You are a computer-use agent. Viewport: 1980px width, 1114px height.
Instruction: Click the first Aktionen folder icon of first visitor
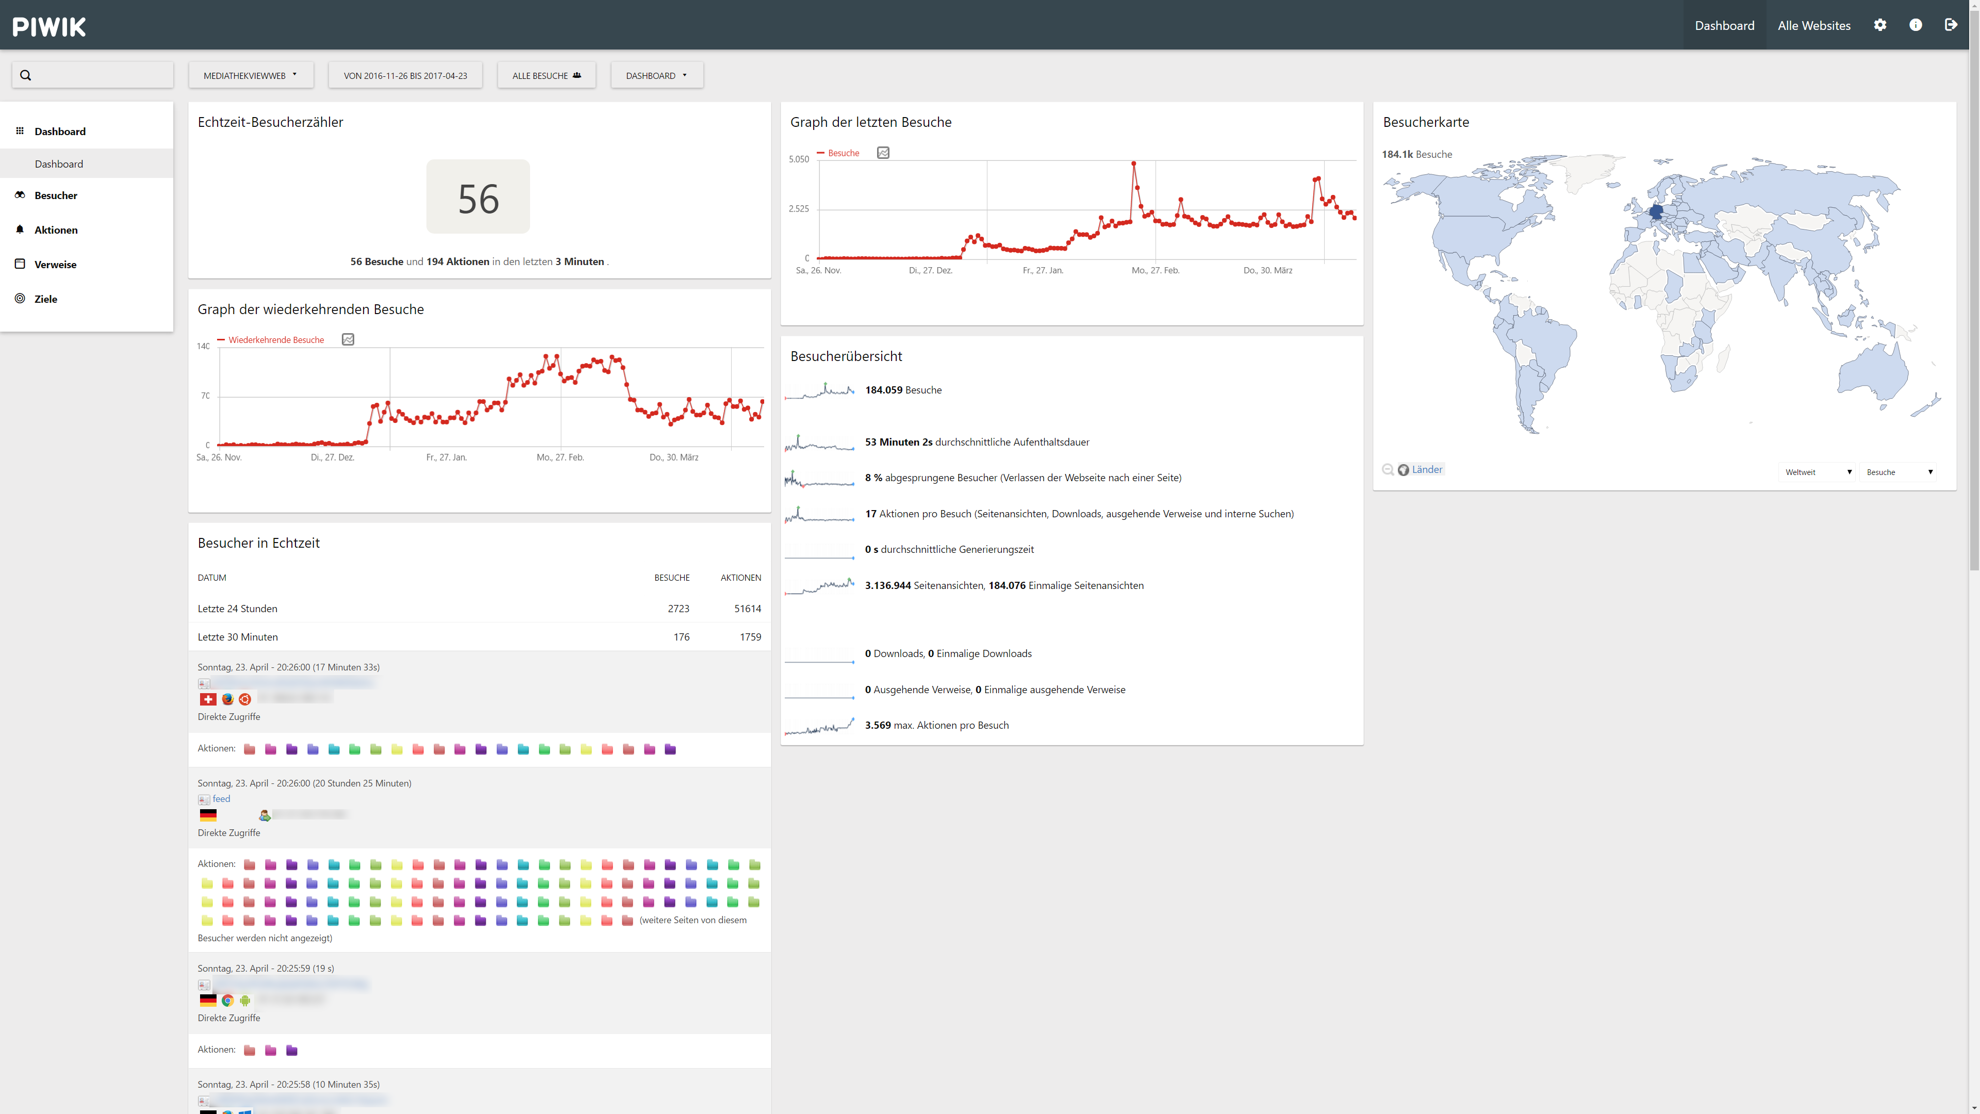point(249,749)
